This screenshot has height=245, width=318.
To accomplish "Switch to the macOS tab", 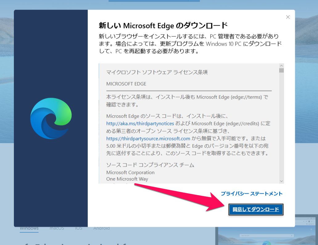I will [x=57, y=228].
